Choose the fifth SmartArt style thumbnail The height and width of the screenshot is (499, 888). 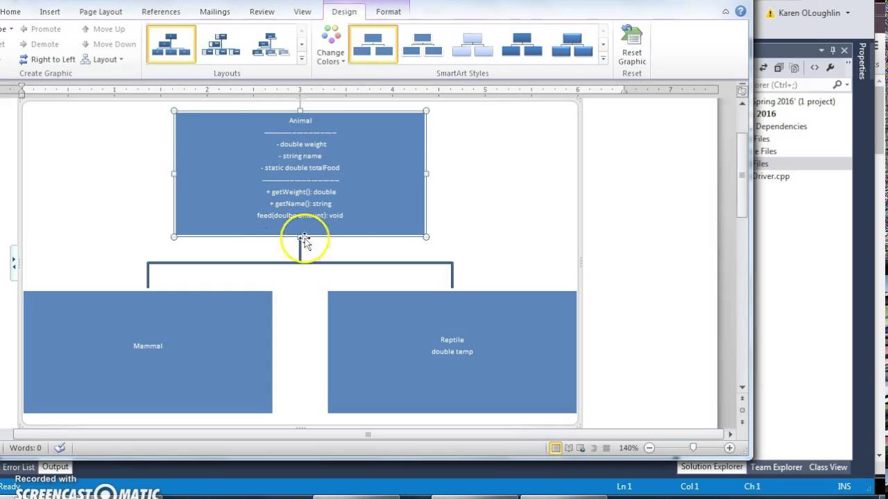click(x=572, y=44)
